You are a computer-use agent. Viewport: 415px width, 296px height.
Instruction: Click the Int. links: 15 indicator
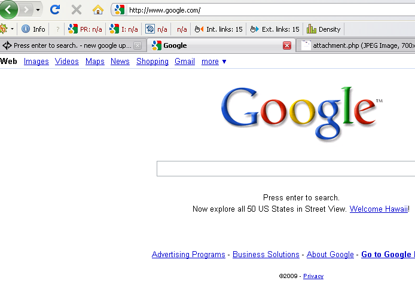click(x=218, y=29)
